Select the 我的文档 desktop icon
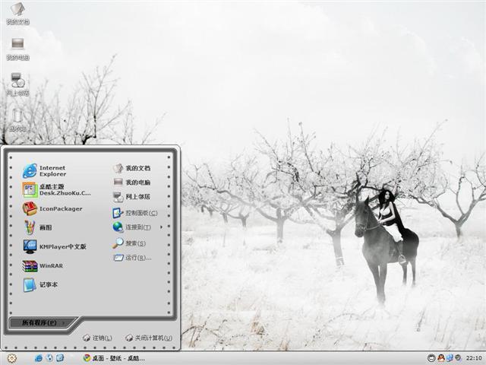Image resolution: width=486 pixels, height=365 pixels. [x=17, y=14]
